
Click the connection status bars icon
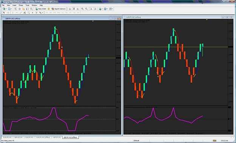click(214, 141)
